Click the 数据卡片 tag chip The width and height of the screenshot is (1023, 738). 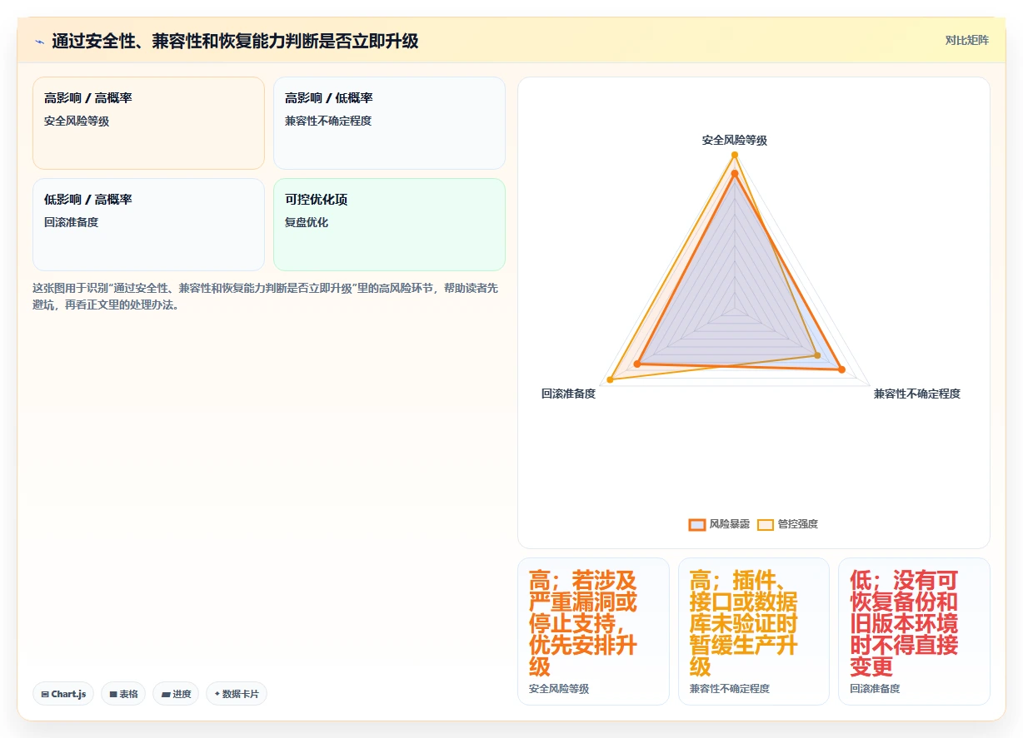pyautogui.click(x=237, y=694)
